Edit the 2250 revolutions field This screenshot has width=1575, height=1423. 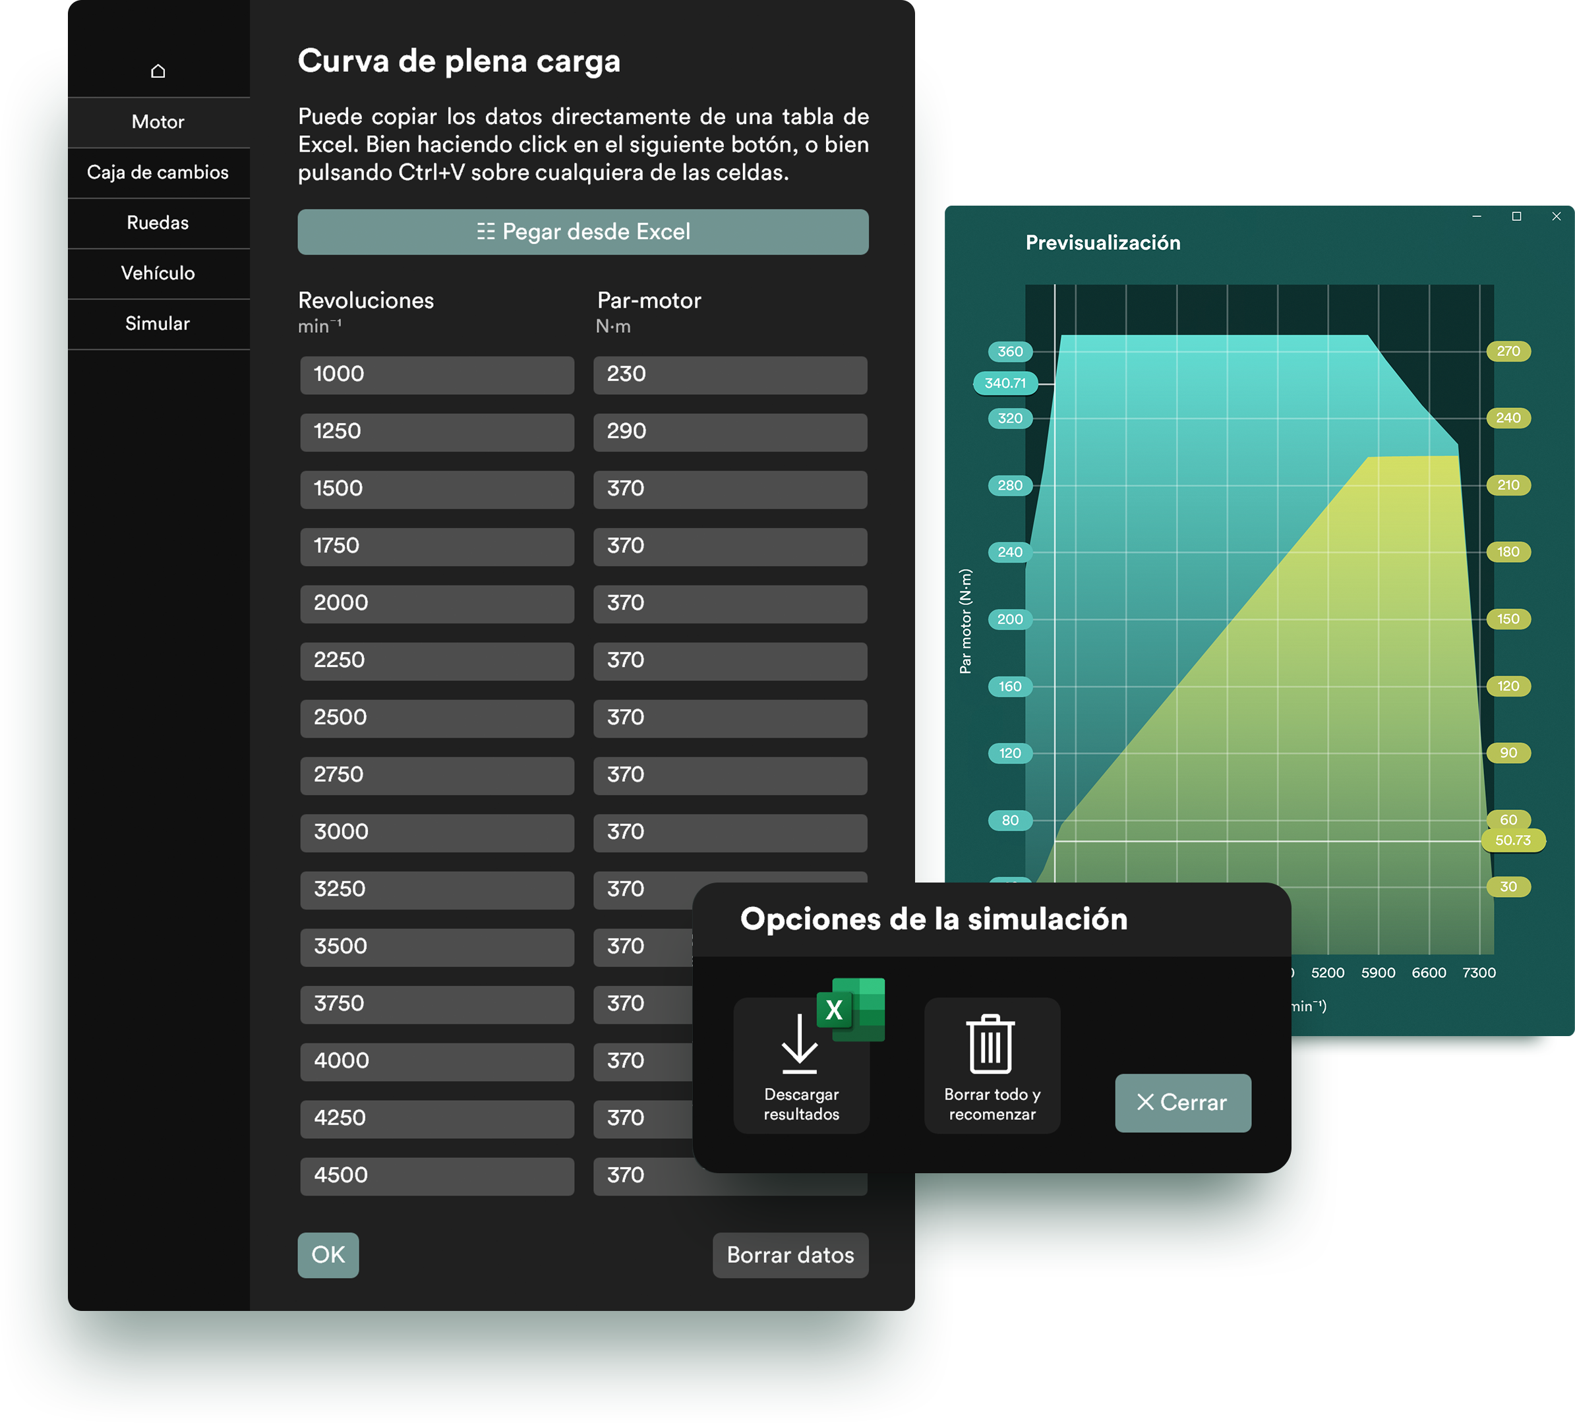438,660
